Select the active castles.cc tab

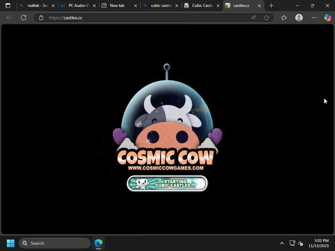click(243, 6)
